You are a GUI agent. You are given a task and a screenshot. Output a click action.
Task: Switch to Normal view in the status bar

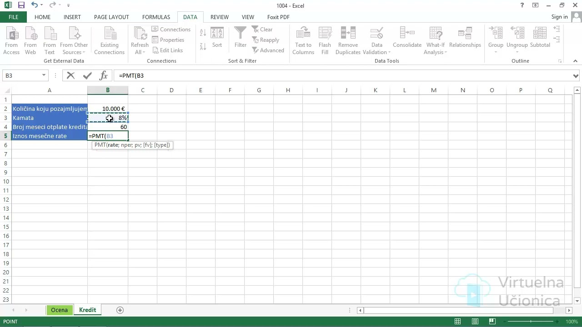[458, 322]
